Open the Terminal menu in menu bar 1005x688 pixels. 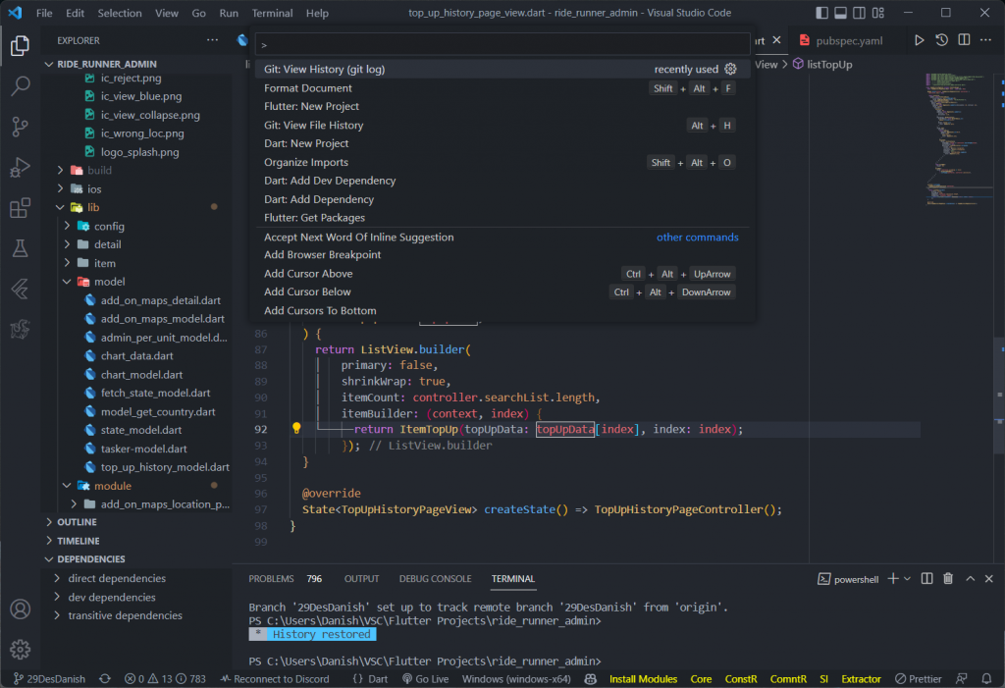pos(272,14)
